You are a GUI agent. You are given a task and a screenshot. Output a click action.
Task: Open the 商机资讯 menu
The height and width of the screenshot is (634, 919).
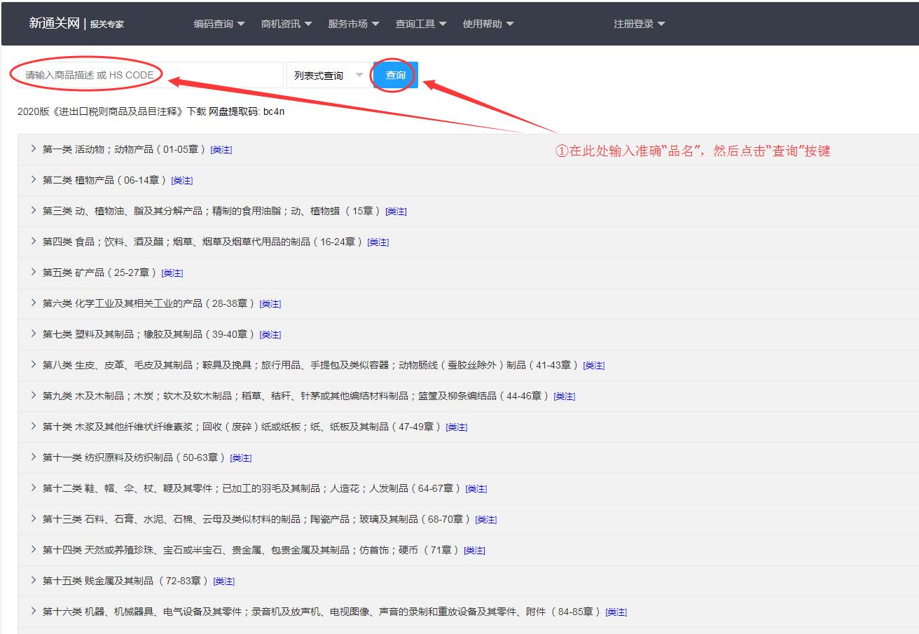click(x=286, y=24)
